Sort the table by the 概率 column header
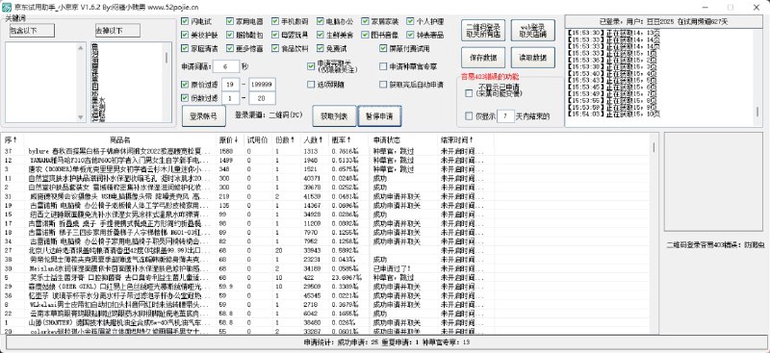The width and height of the screenshot is (770, 353). click(347, 139)
